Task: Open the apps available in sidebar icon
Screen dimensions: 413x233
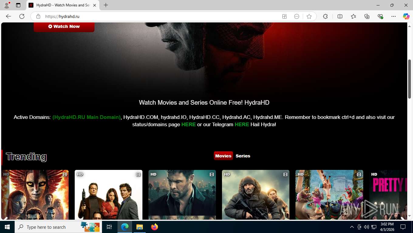Action: tap(285, 16)
